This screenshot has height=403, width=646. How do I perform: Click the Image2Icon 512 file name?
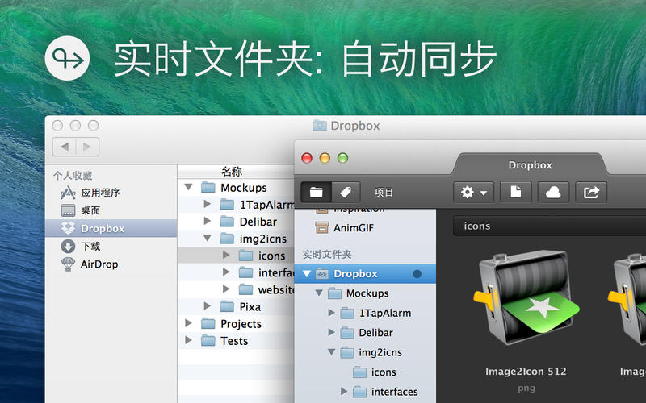coord(526,372)
